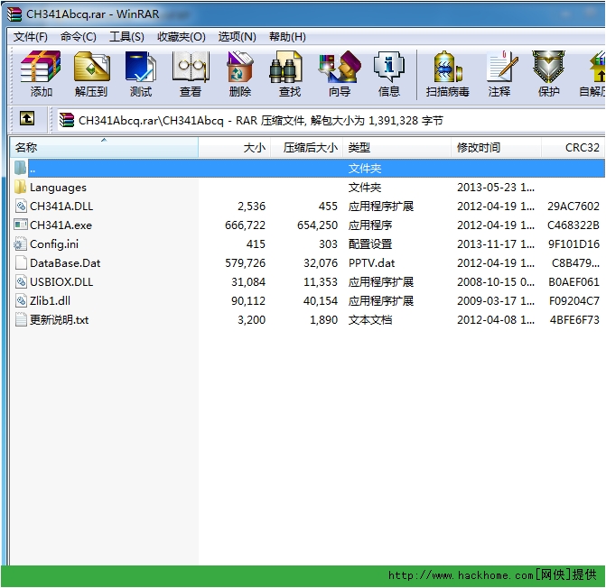Click the DataBase.Dat blank file icon
Screen dimensions: 606x588
tap(21, 262)
